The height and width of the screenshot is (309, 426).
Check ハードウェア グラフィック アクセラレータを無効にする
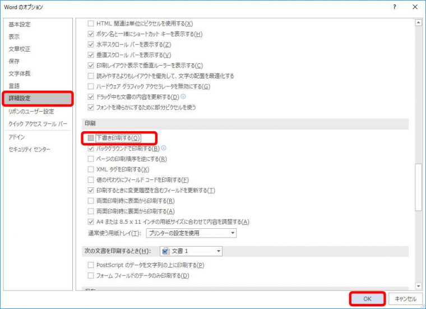pos(91,86)
